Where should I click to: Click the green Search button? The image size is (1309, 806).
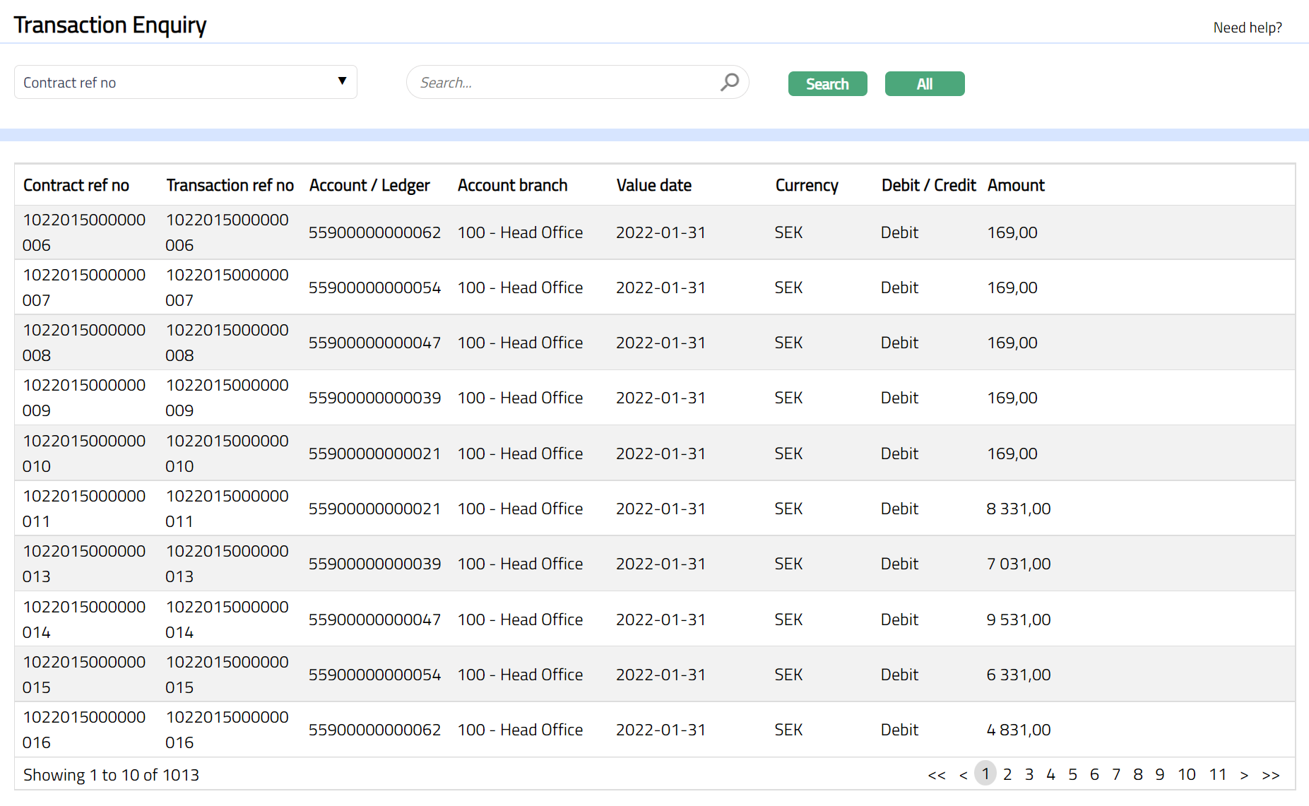click(827, 84)
